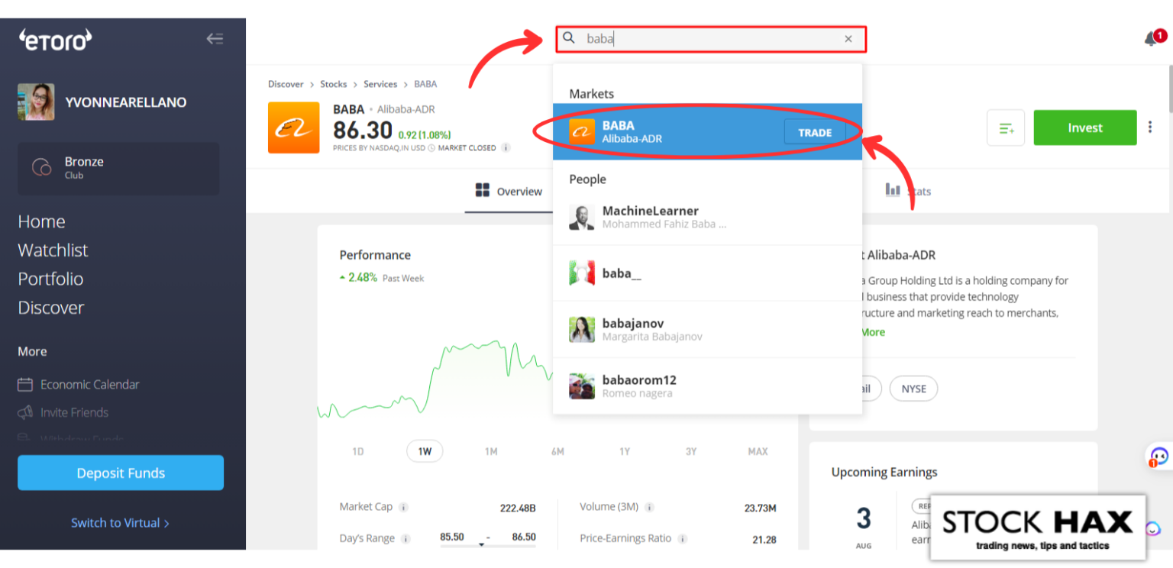
Task: Click the Day's Range indicator slider
Action: 482,544
